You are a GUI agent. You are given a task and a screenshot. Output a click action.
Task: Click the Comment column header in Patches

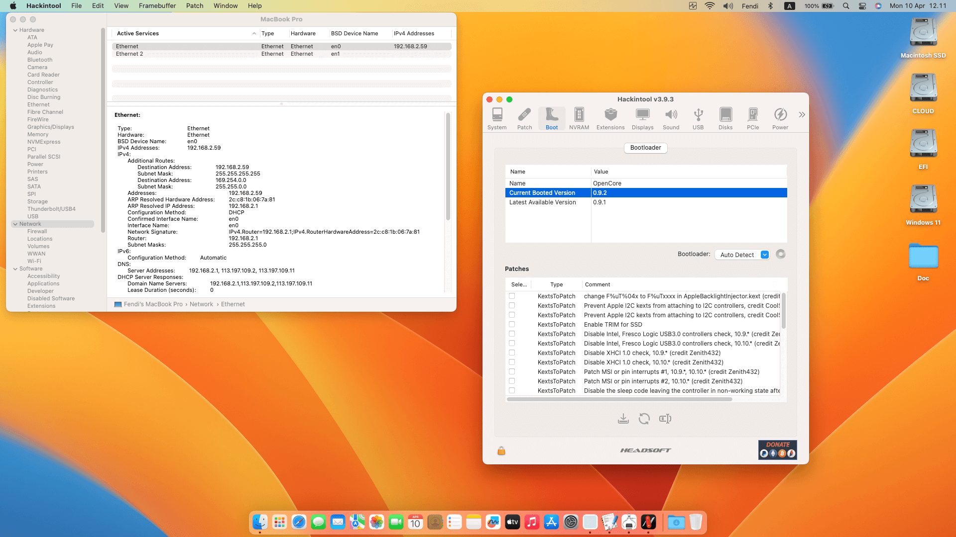pos(597,285)
